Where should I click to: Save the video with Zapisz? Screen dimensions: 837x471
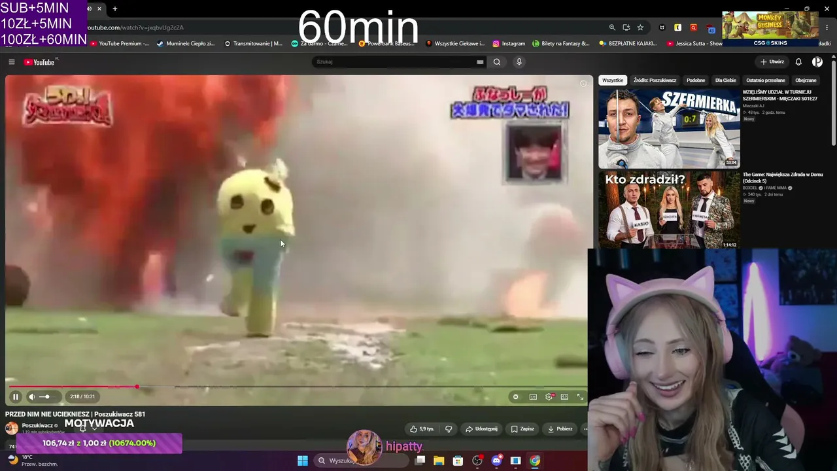tap(522, 429)
